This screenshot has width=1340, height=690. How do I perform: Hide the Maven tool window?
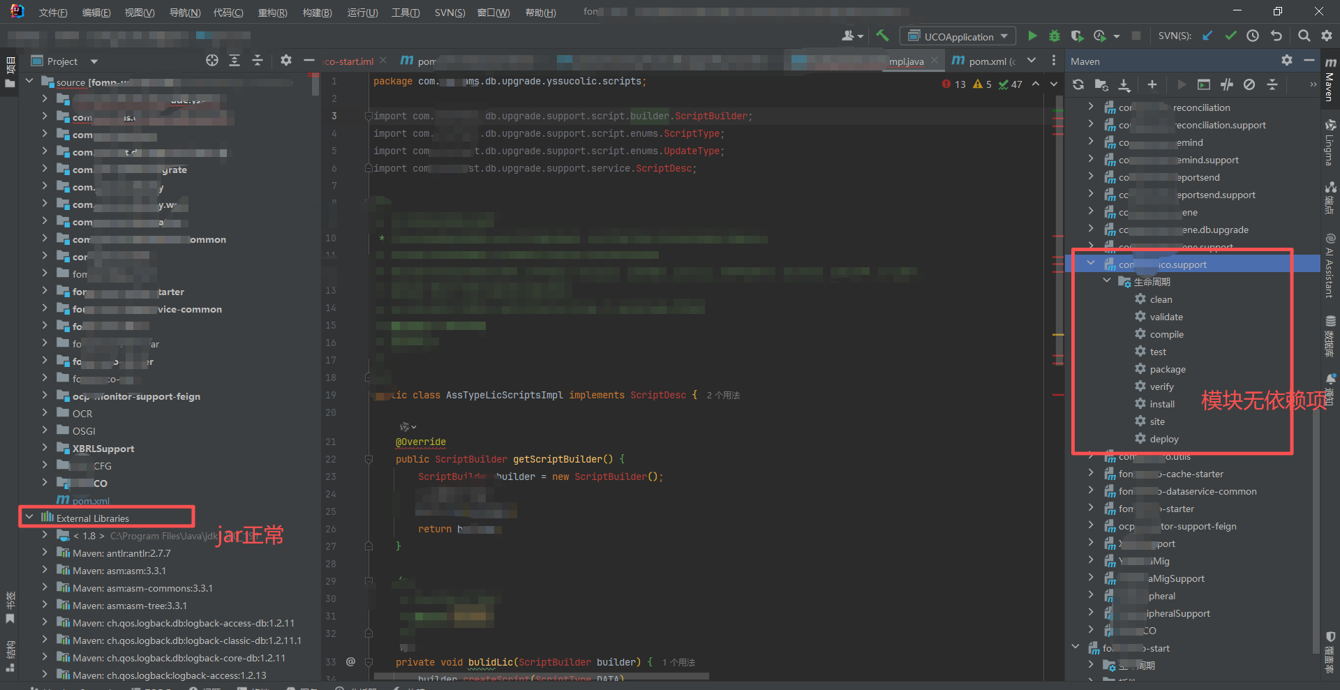click(1309, 61)
